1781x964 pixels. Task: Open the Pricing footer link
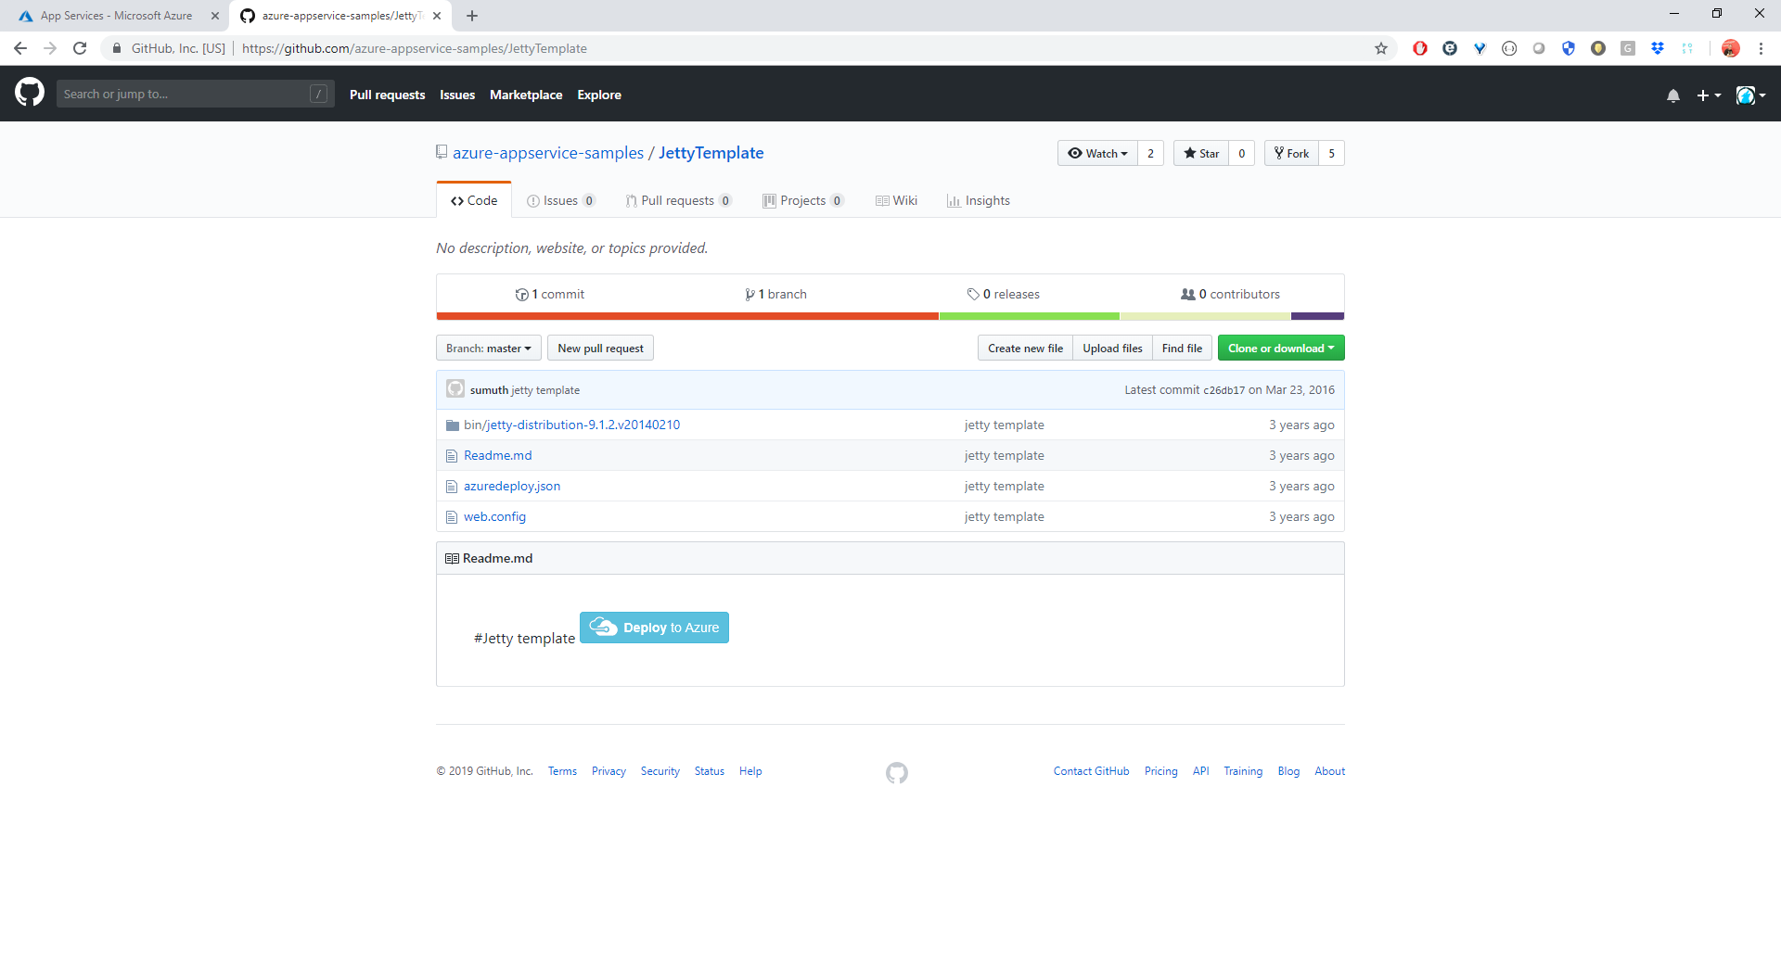[x=1160, y=771]
